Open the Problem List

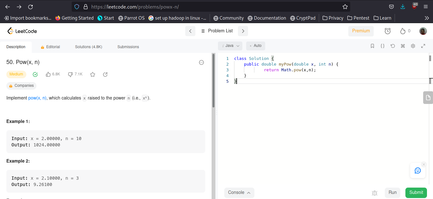(217, 31)
